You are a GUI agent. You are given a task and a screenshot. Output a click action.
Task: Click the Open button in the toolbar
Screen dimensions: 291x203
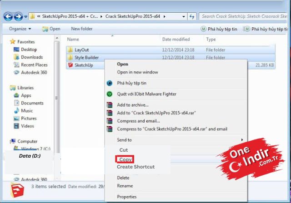click(x=51, y=29)
